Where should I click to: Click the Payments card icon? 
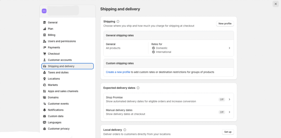[x=44, y=47]
